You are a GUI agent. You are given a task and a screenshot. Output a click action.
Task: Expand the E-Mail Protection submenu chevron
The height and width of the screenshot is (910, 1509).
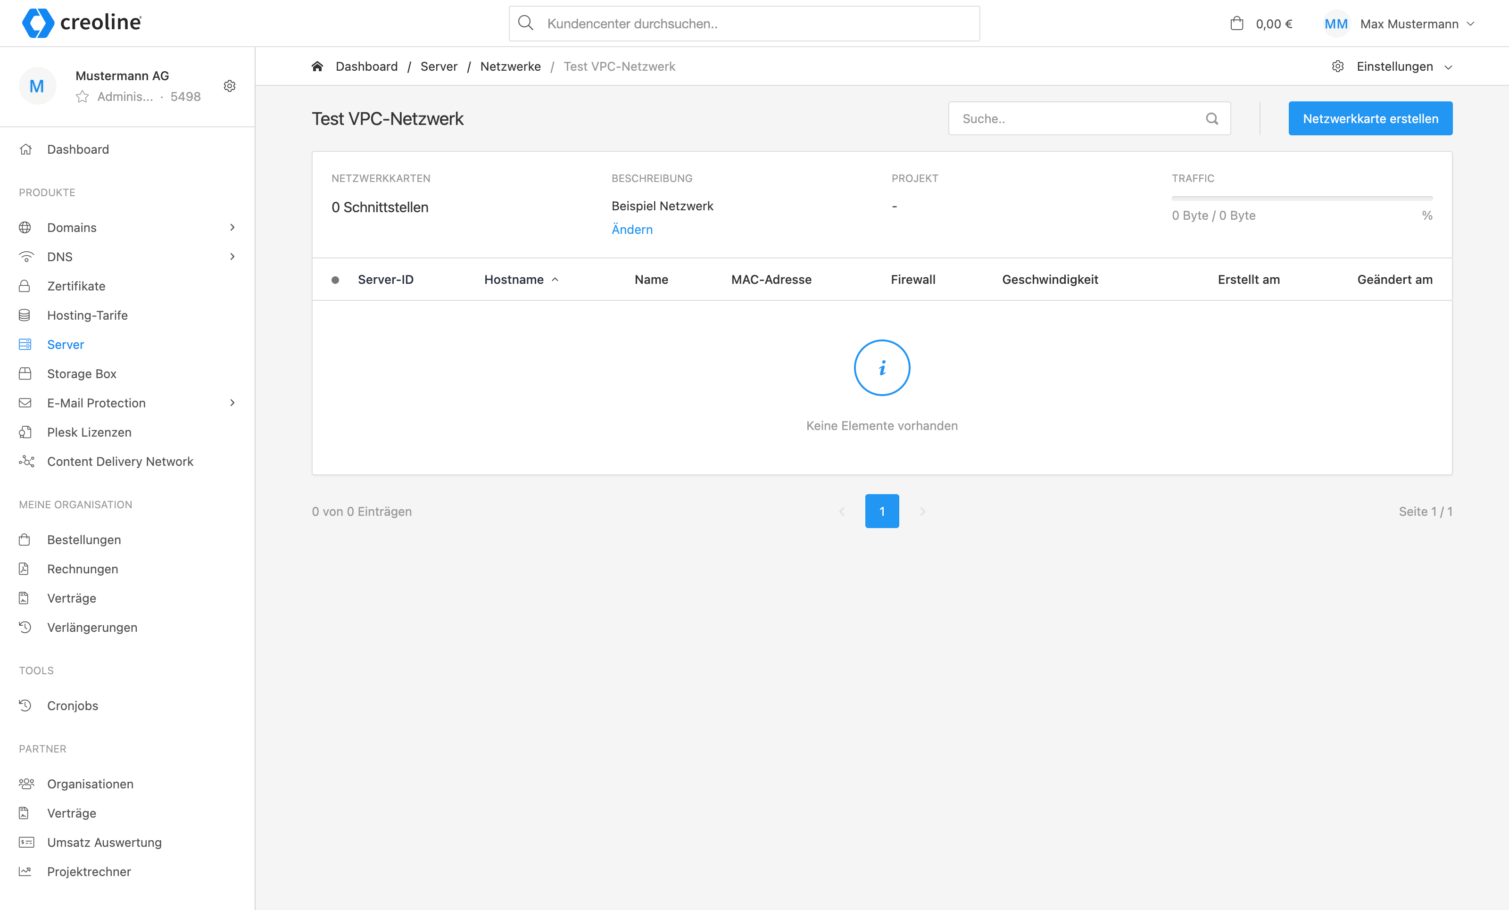pos(232,403)
